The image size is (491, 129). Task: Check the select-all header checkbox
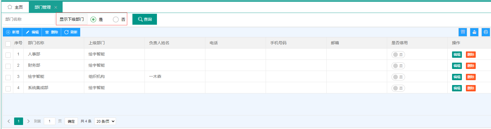8,44
